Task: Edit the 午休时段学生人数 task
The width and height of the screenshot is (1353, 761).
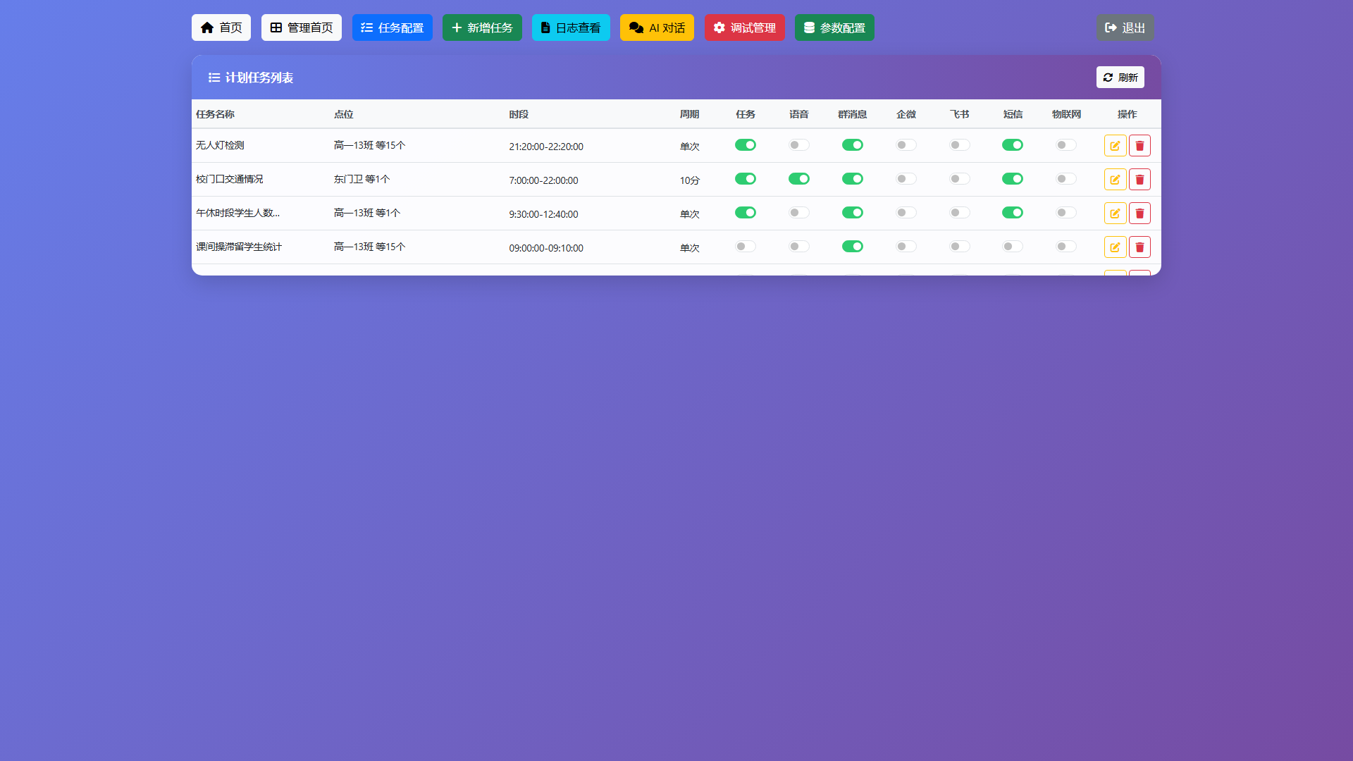Action: 1115,214
